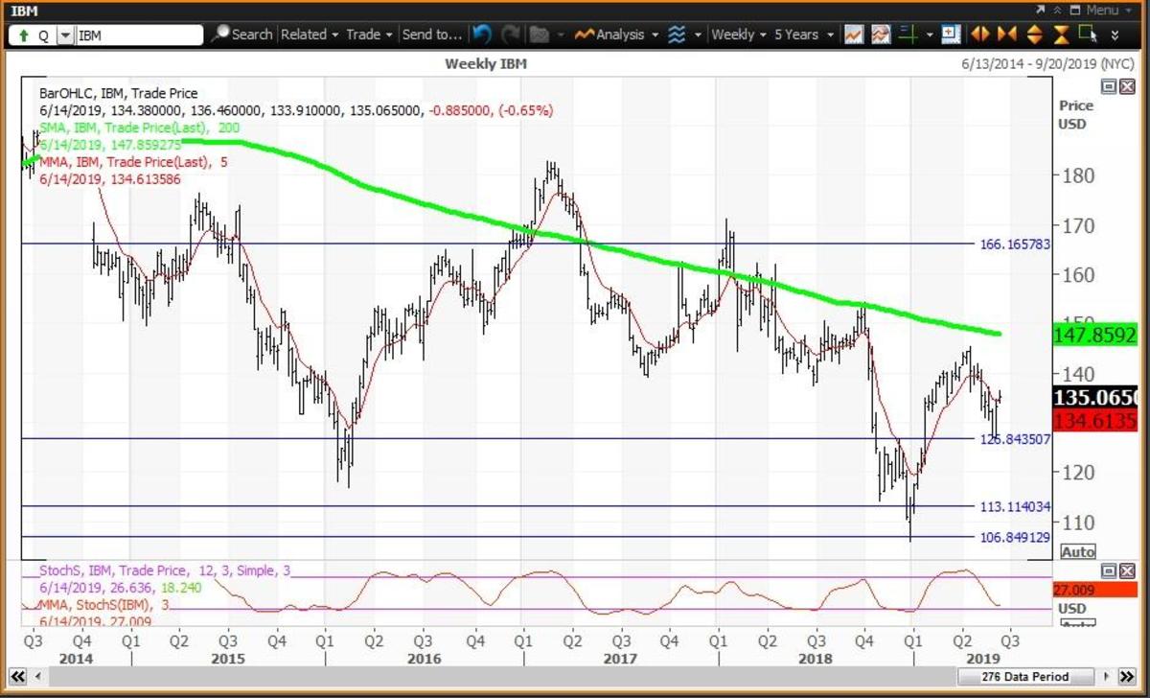Click the Send to... button
This screenshot has height=698, width=1150.
(x=431, y=35)
